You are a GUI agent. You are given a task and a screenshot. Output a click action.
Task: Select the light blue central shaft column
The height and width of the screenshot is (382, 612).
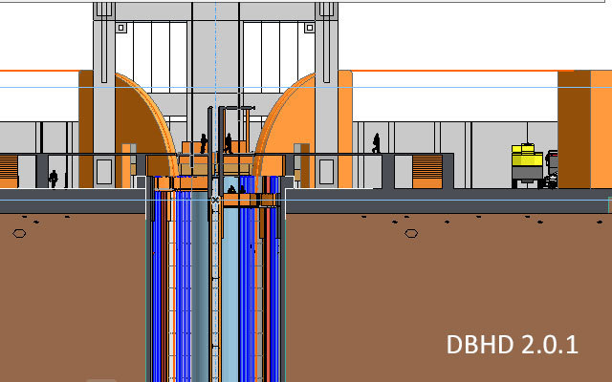tap(228, 286)
